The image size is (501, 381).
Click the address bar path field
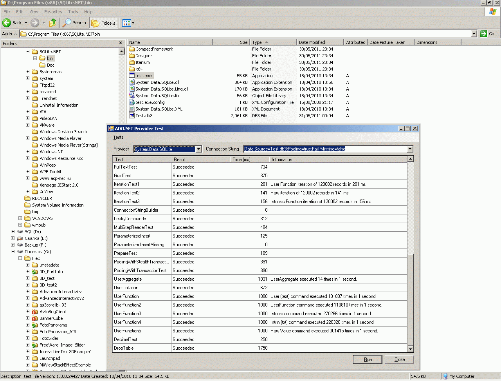pyautogui.click(x=245, y=34)
